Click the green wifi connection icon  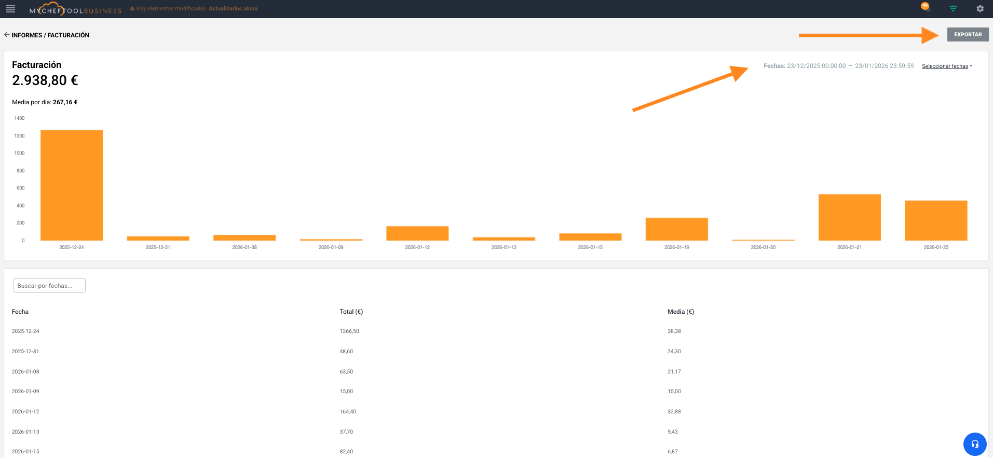click(x=953, y=9)
